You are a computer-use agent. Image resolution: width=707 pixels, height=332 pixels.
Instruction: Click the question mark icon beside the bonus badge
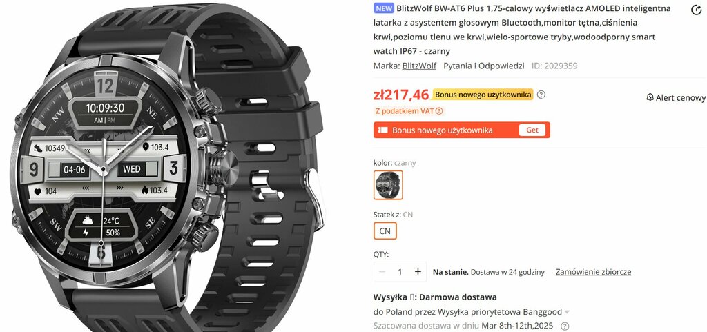point(541,95)
